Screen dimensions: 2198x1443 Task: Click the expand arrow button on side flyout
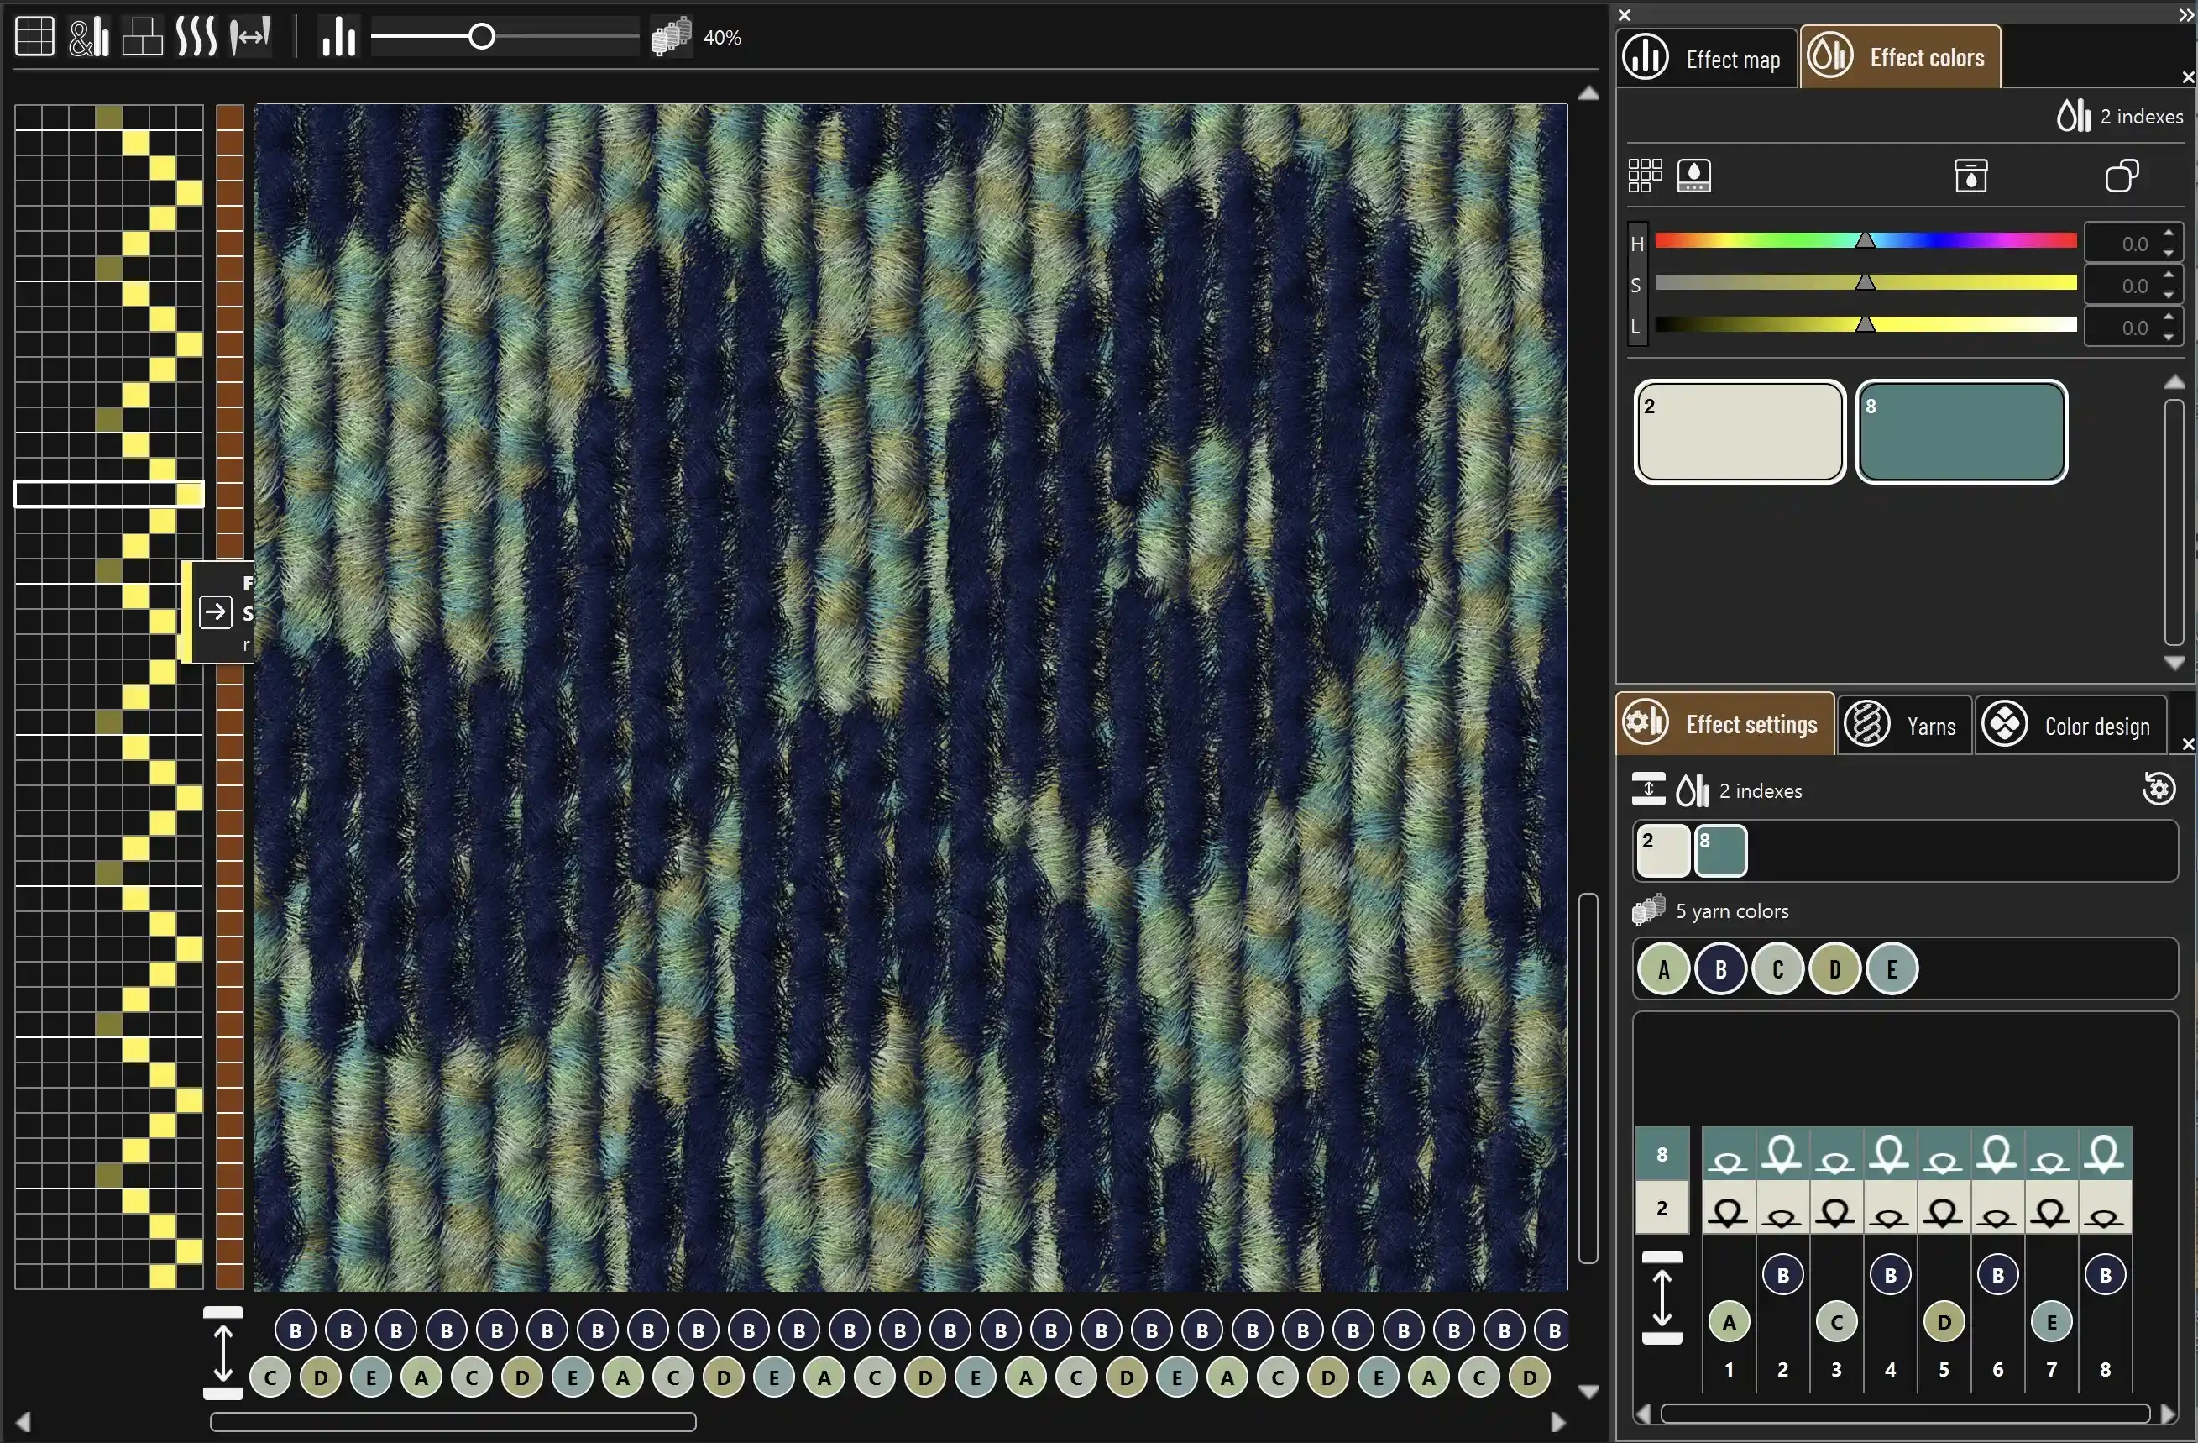tap(215, 611)
